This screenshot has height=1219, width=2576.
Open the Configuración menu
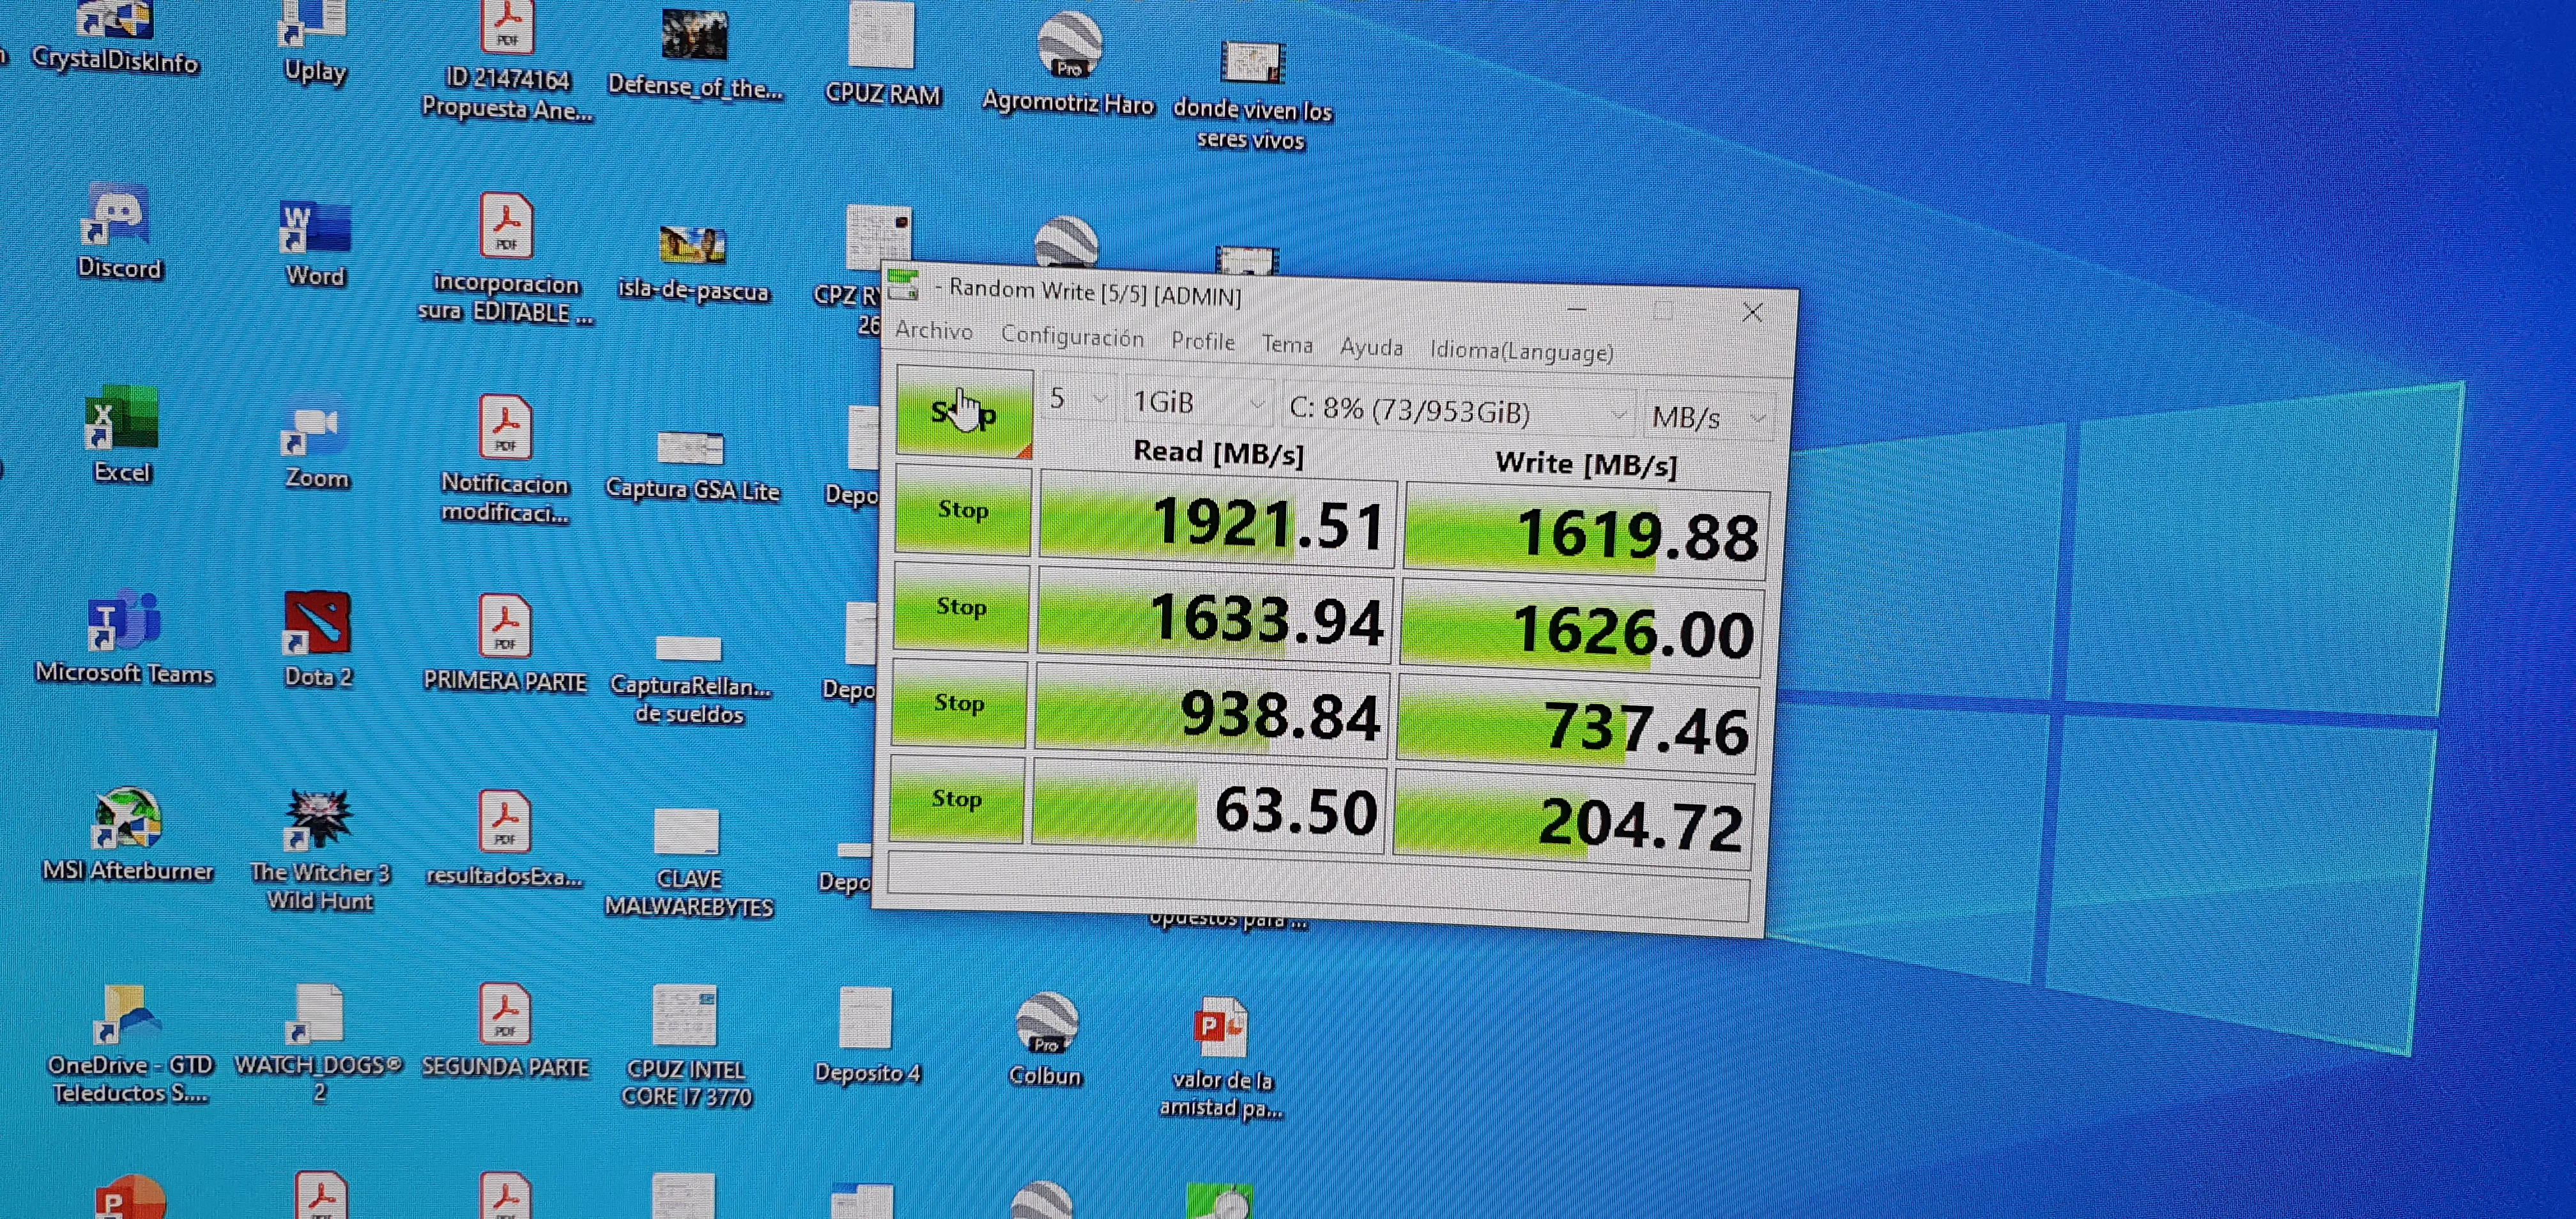1072,337
